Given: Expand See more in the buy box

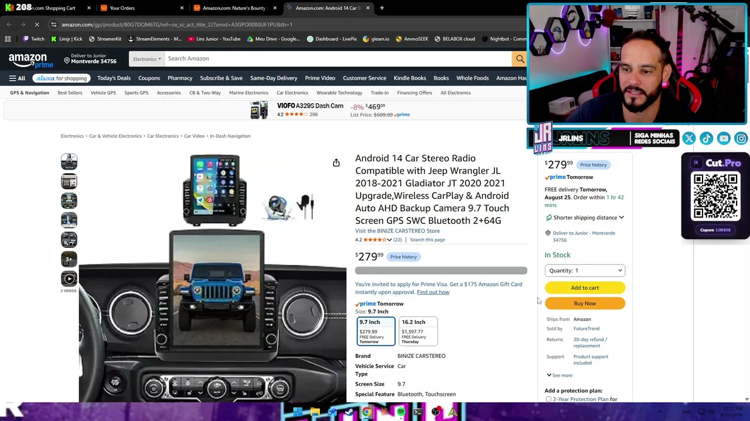Looking at the screenshot, I should point(560,375).
